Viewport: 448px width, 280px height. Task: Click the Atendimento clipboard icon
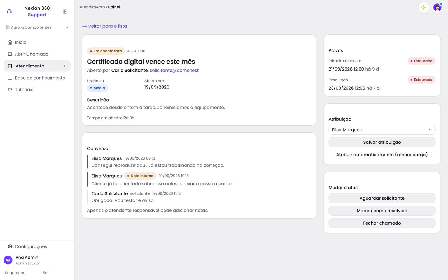click(10, 66)
